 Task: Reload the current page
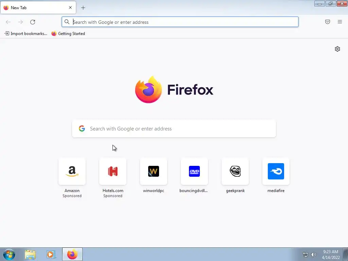pyautogui.click(x=33, y=22)
